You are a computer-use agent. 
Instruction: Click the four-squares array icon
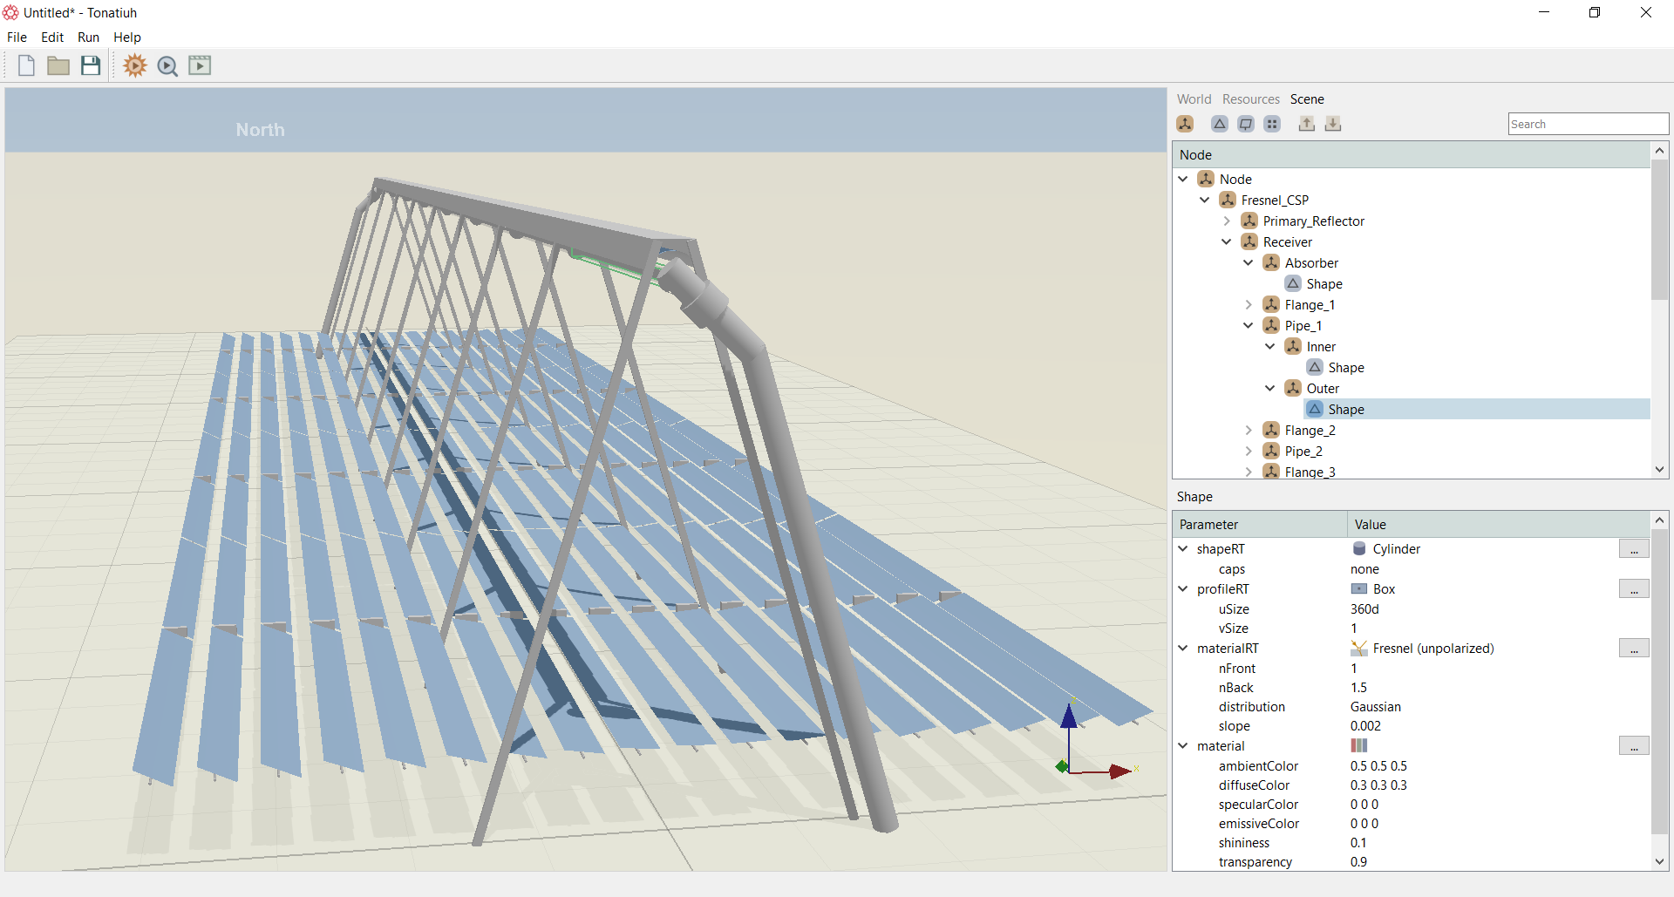pyautogui.click(x=1272, y=124)
